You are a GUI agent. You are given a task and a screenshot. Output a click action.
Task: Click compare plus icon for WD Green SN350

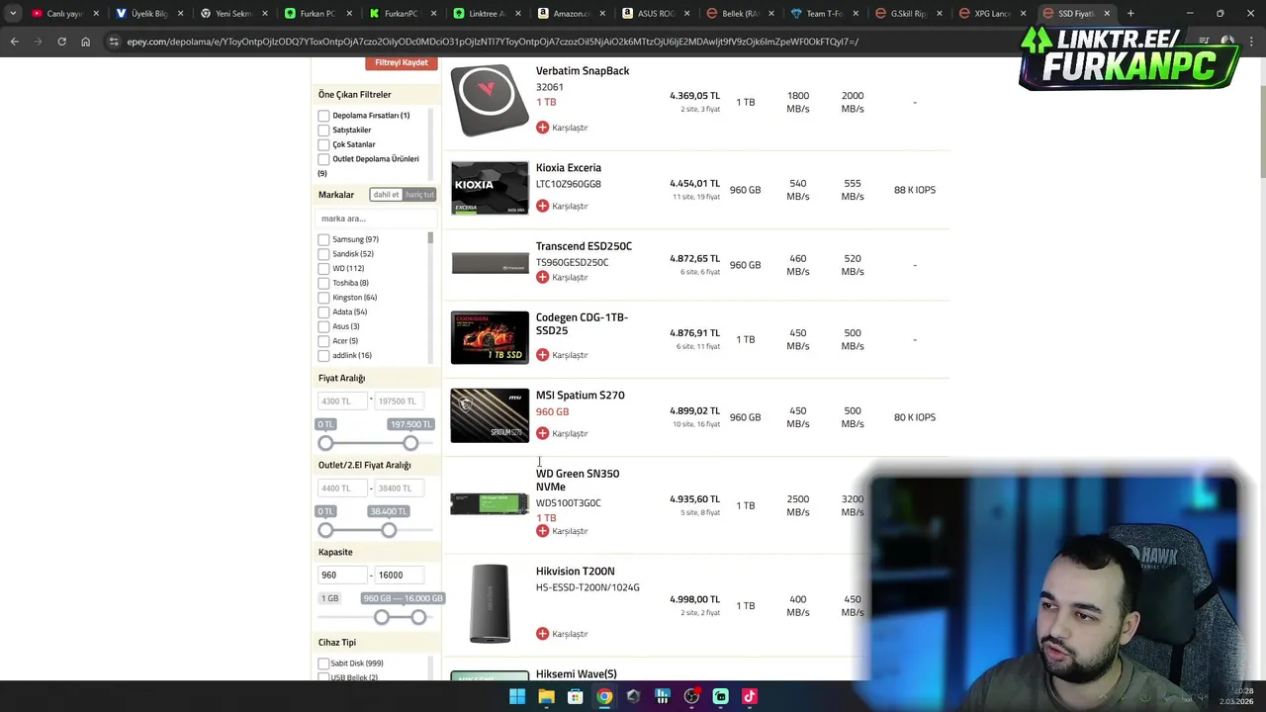(542, 531)
